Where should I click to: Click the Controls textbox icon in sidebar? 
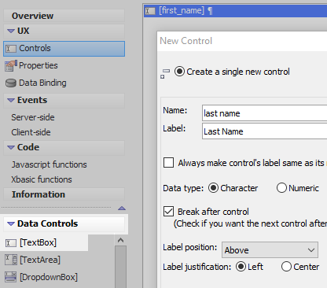click(11, 49)
